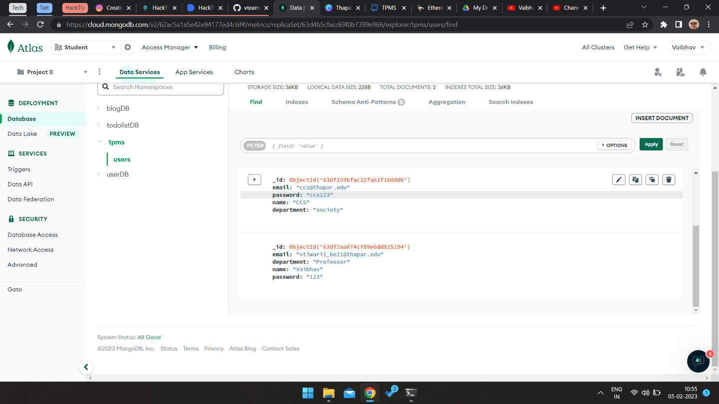Image resolution: width=719 pixels, height=404 pixels.
Task: Open terminal app from taskbar
Action: pyautogui.click(x=411, y=393)
